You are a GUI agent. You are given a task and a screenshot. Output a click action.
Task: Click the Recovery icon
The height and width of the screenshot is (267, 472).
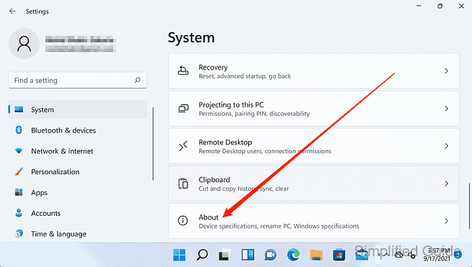183,71
